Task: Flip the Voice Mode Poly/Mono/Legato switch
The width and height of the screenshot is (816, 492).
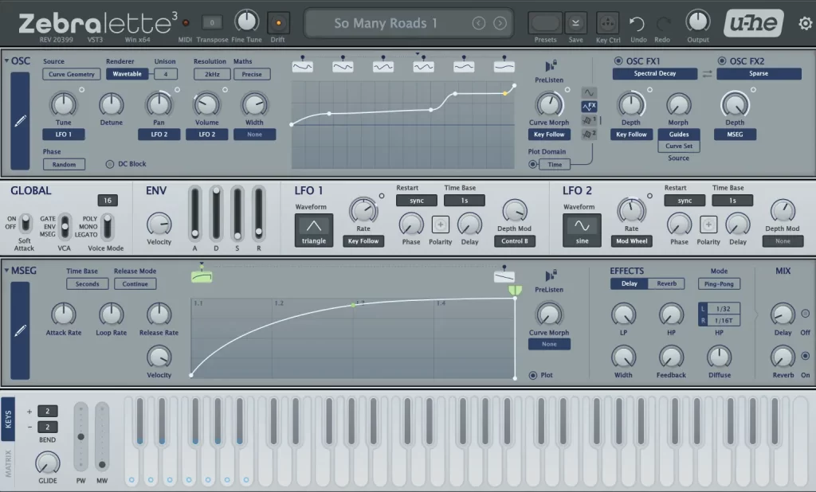Action: [x=107, y=227]
